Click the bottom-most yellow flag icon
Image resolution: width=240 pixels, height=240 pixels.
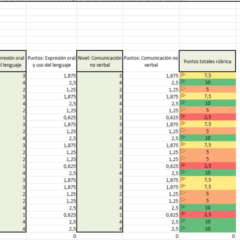pos(183,187)
